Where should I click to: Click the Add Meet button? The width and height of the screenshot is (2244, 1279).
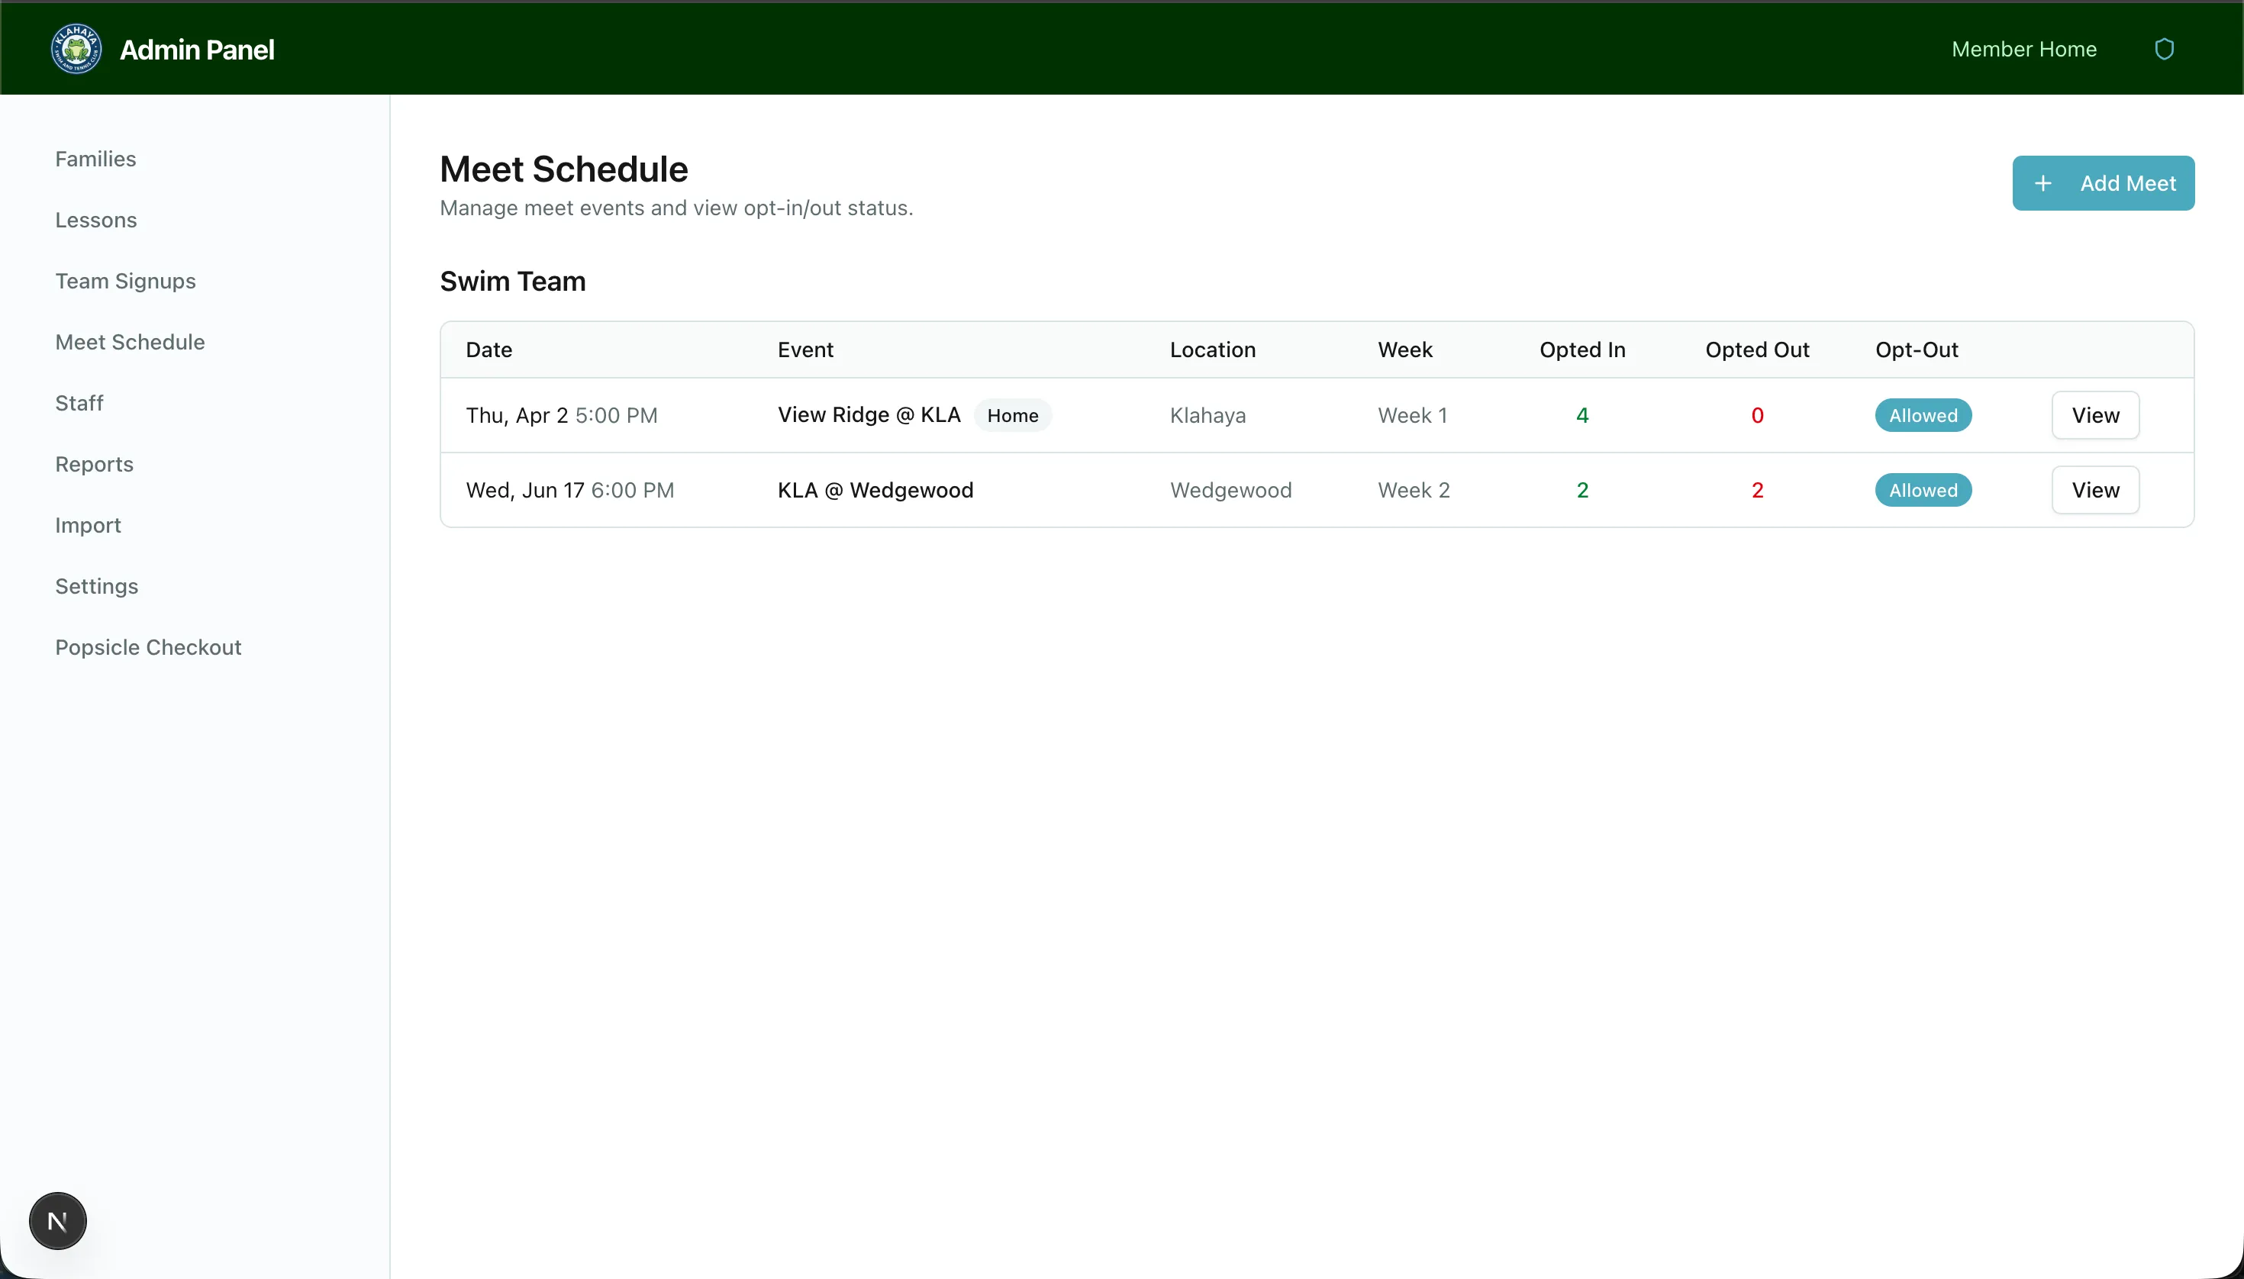coord(2103,182)
